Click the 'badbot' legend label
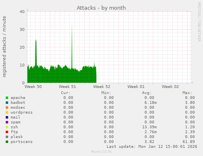Viewport: 203px width, 156px height. 18,103
